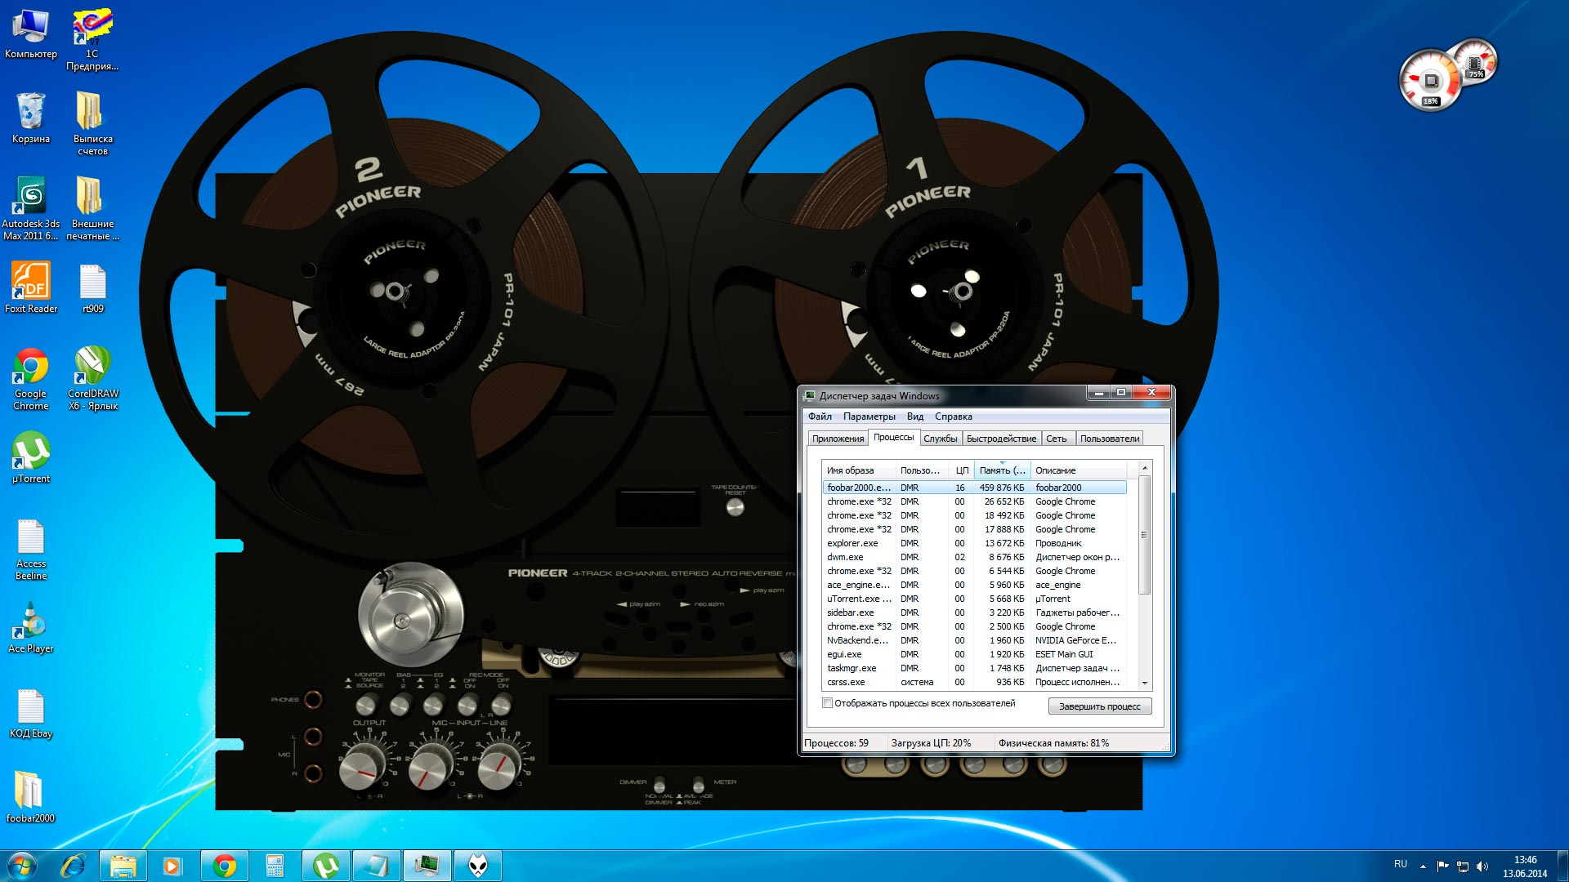Show hidden tray icons arrow

coord(1423,866)
